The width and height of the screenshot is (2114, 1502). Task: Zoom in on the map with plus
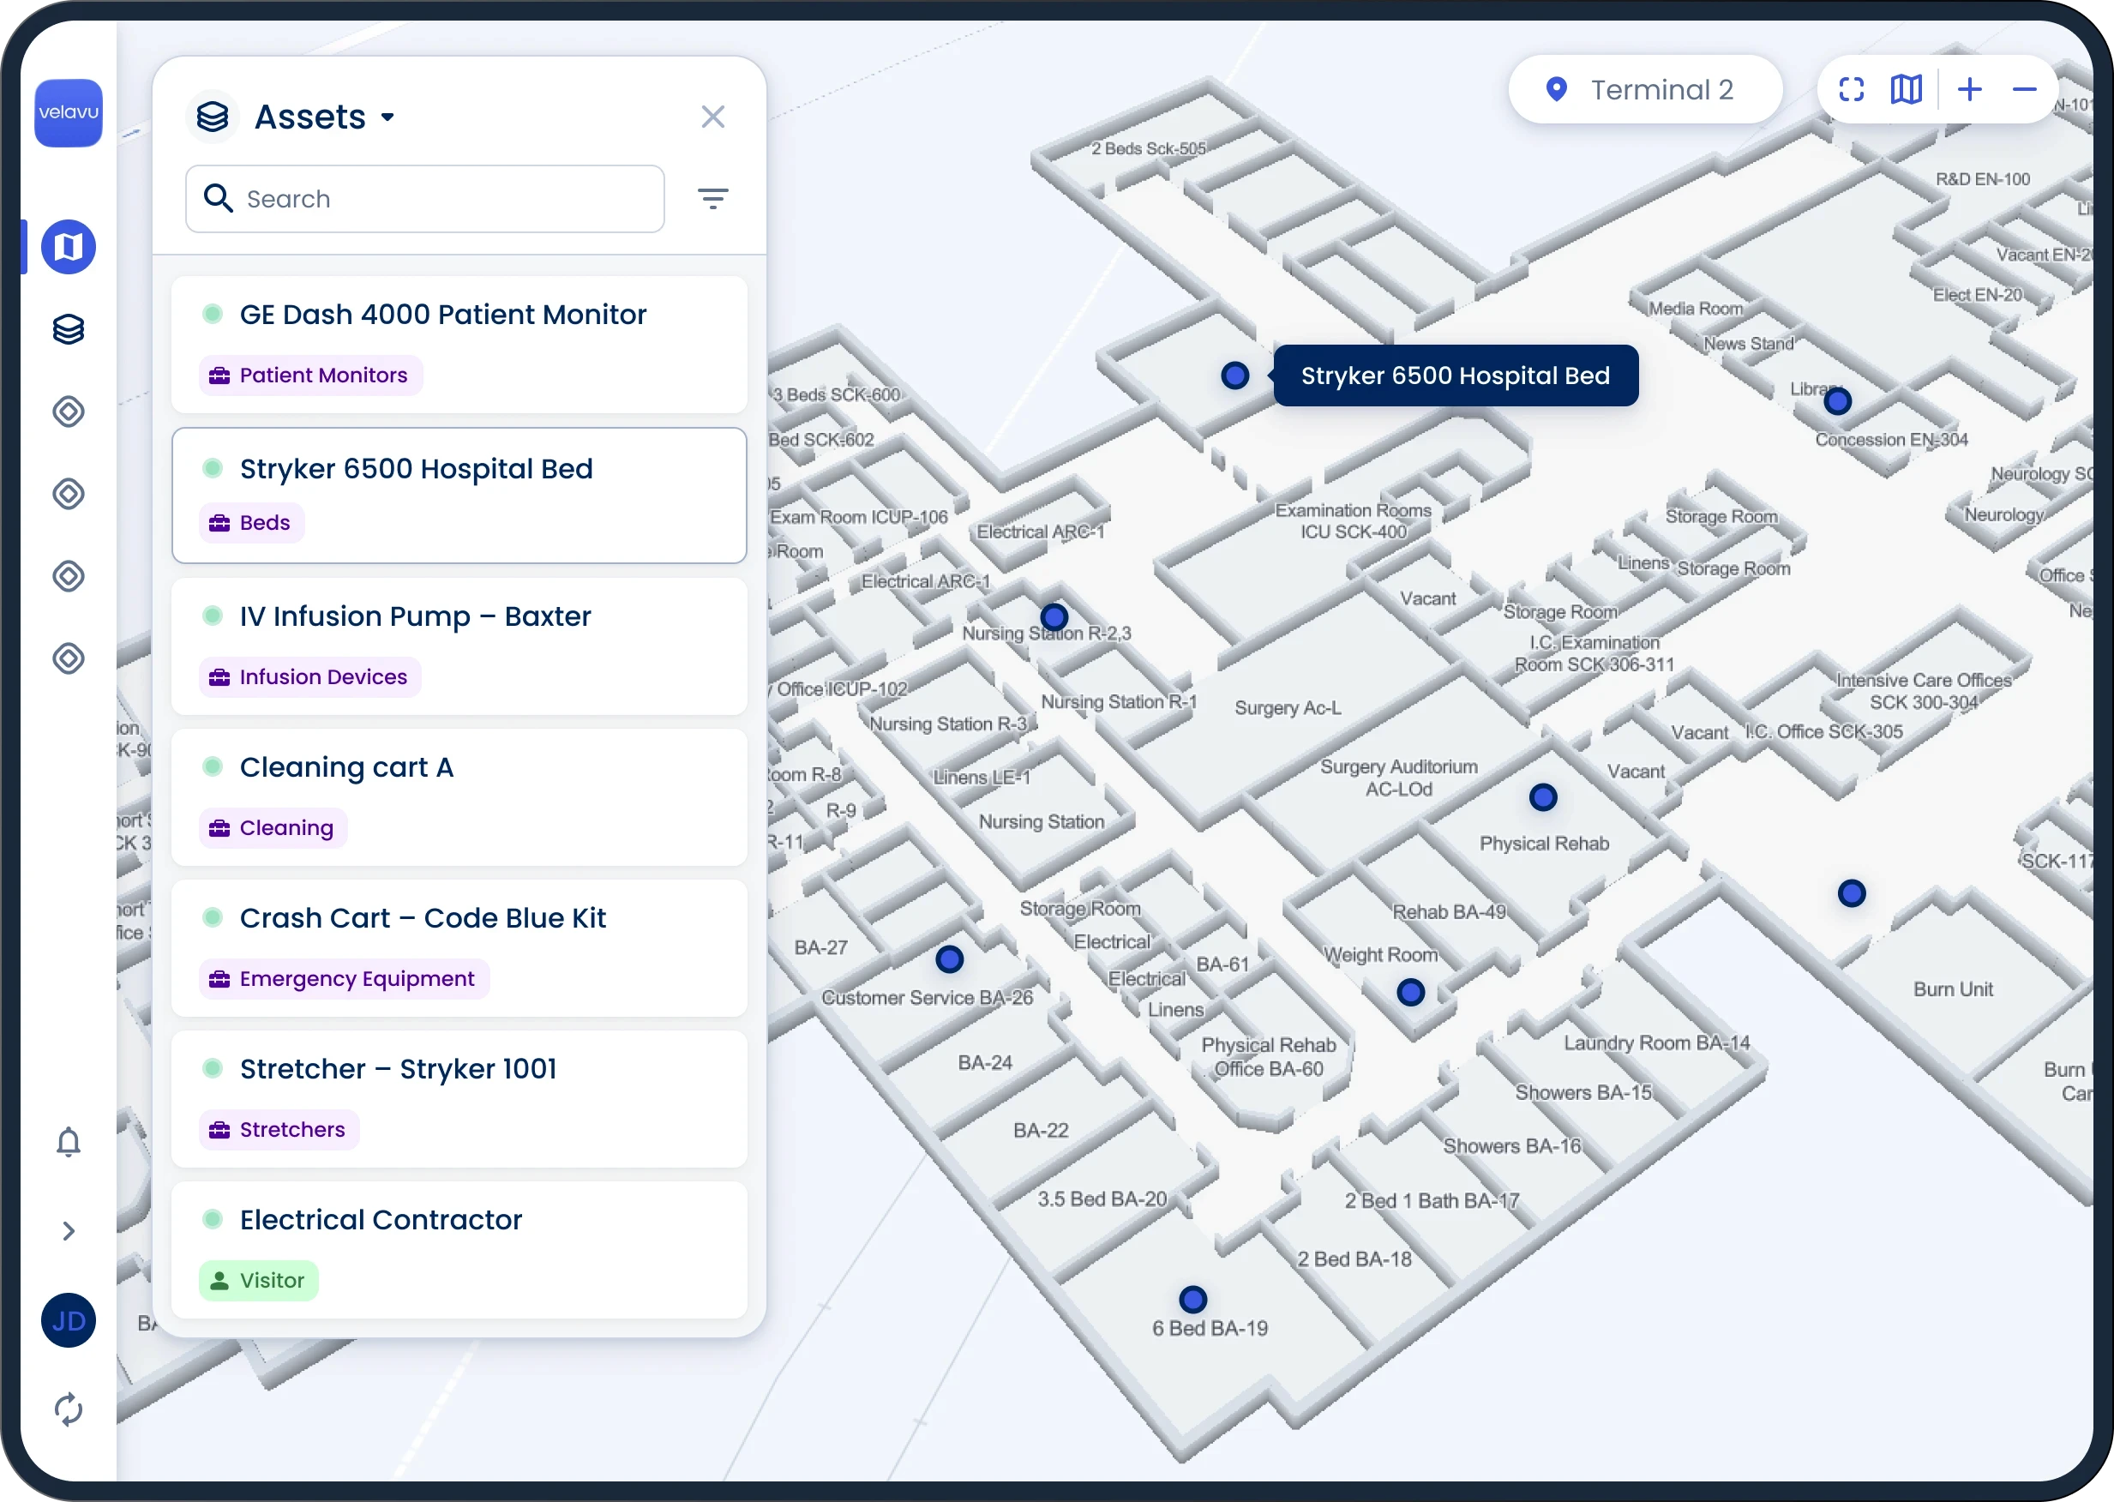pos(1970,90)
